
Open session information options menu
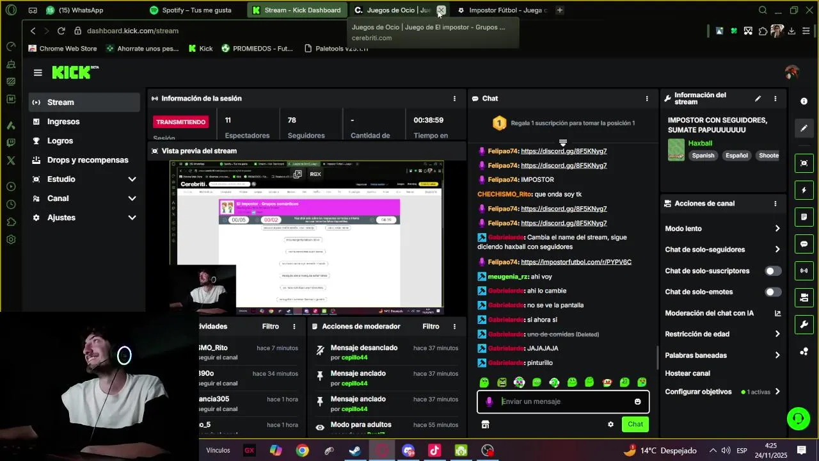pyautogui.click(x=454, y=99)
